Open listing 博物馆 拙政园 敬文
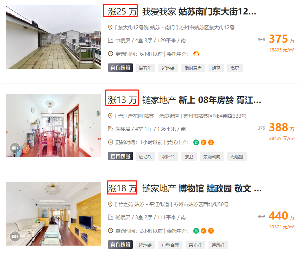This screenshot has height=253, width=299. tap(220, 189)
